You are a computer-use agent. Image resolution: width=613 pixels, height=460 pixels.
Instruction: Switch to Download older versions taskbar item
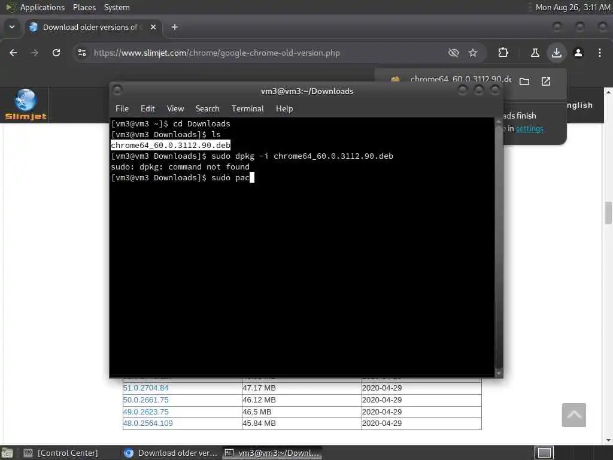click(171, 453)
